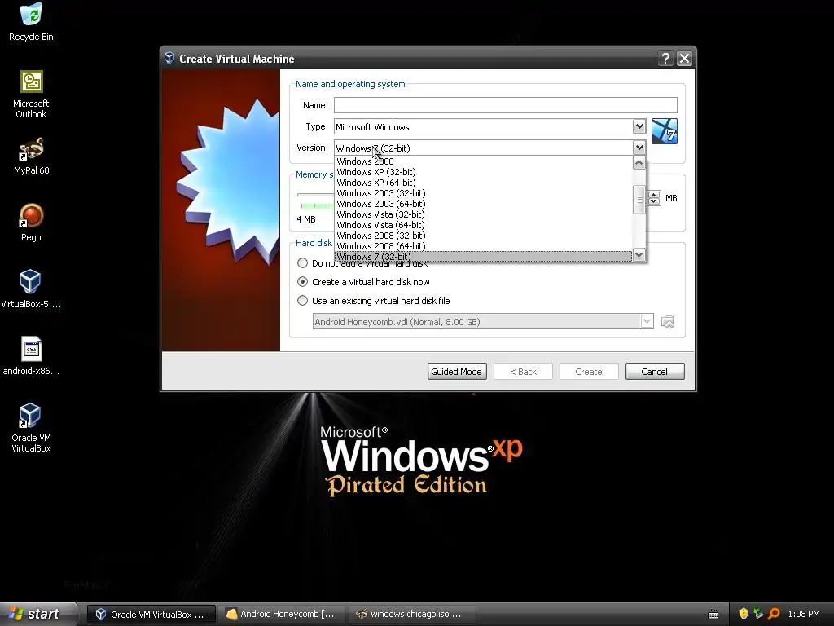The height and width of the screenshot is (626, 834).
Task: Click the help question mark button in title bar
Action: (665, 58)
